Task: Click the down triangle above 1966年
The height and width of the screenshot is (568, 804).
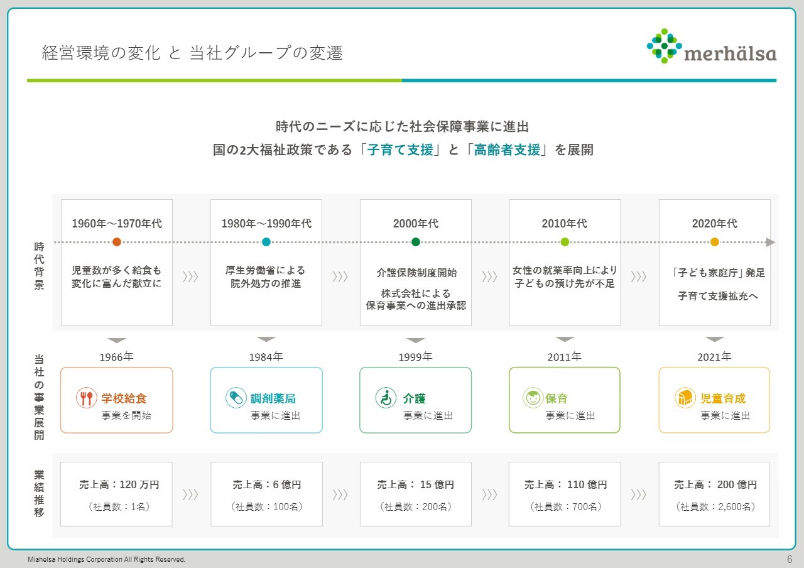Action: tap(117, 340)
